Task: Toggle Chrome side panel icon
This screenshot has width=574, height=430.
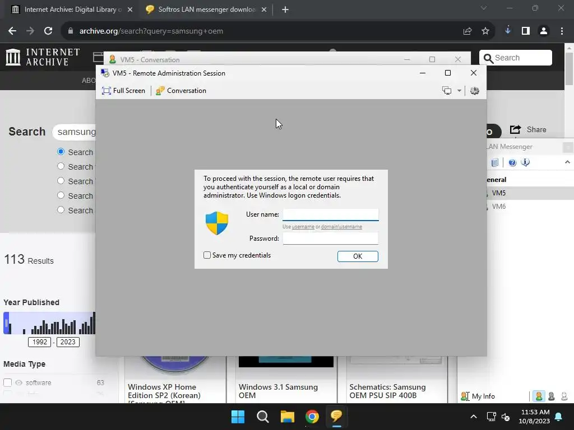Action: (x=526, y=31)
